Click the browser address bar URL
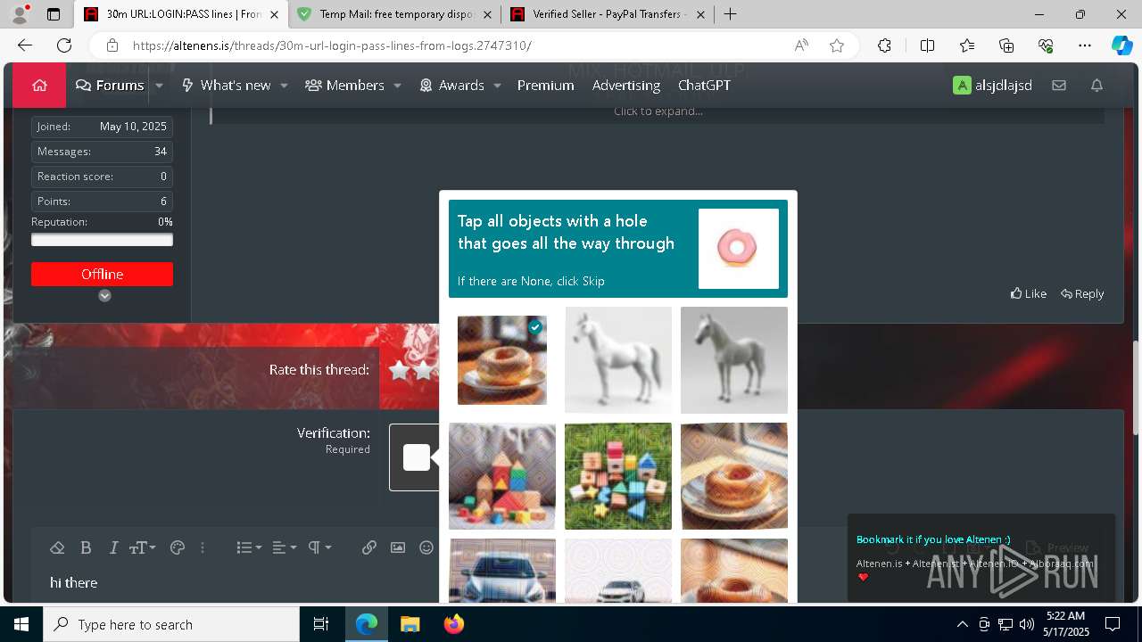The height and width of the screenshot is (642, 1142). (x=332, y=45)
